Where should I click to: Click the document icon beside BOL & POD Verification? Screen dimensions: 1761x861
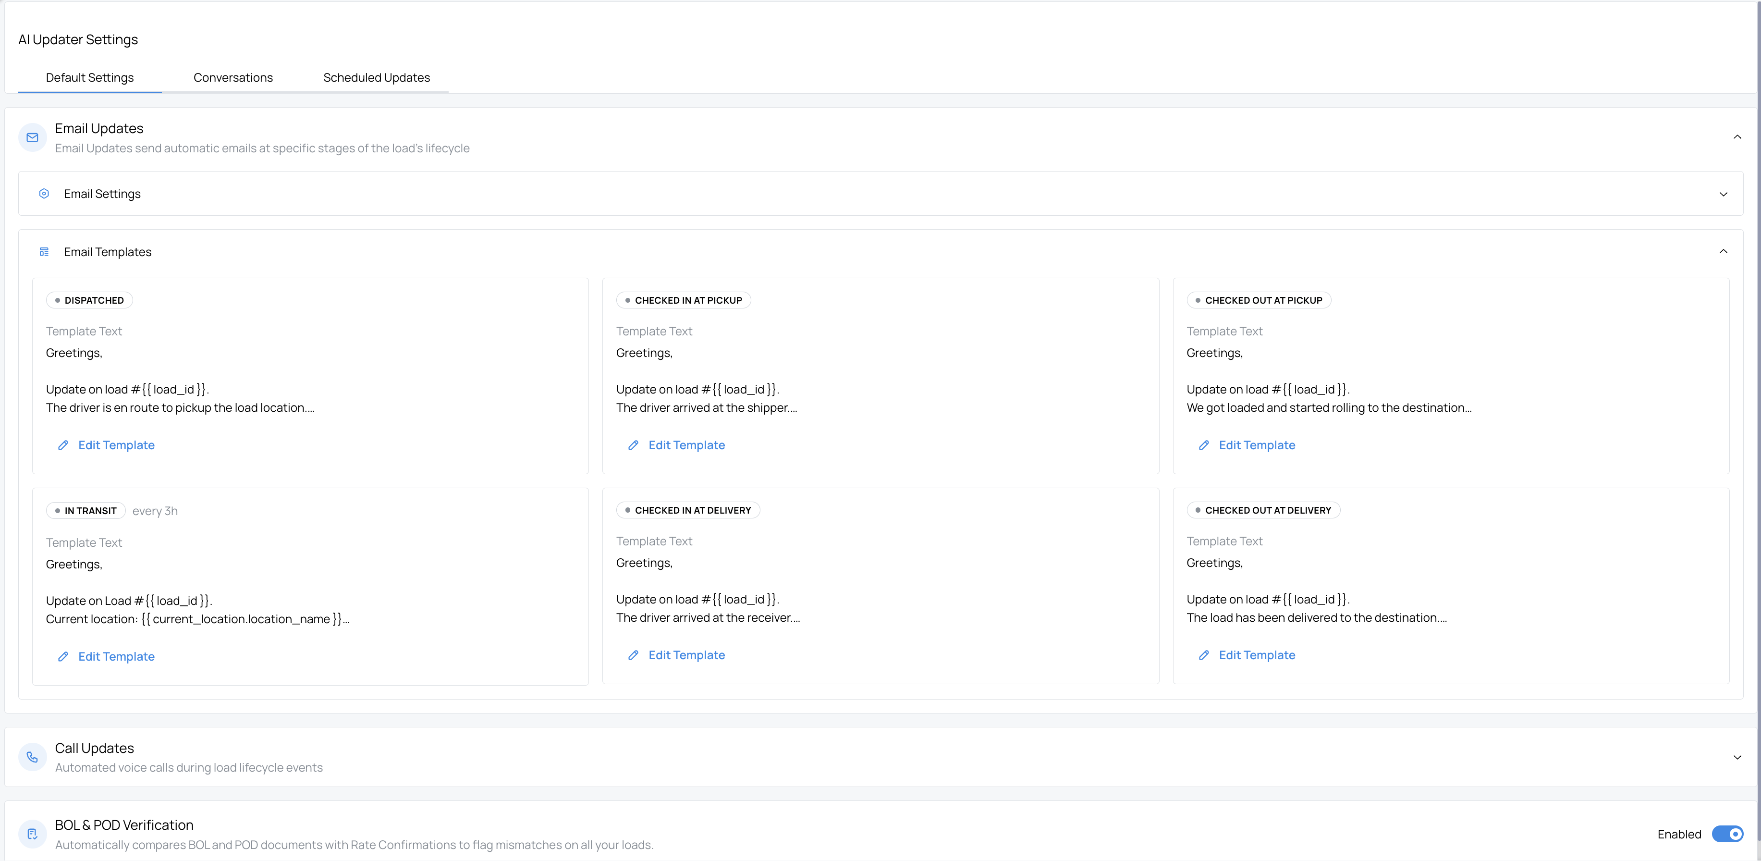coord(32,834)
